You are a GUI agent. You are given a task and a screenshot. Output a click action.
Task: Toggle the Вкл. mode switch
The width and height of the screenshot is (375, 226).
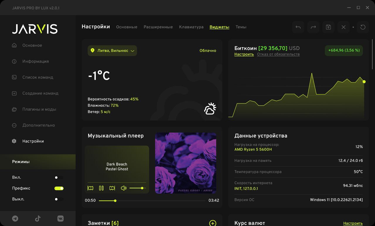tap(59, 178)
